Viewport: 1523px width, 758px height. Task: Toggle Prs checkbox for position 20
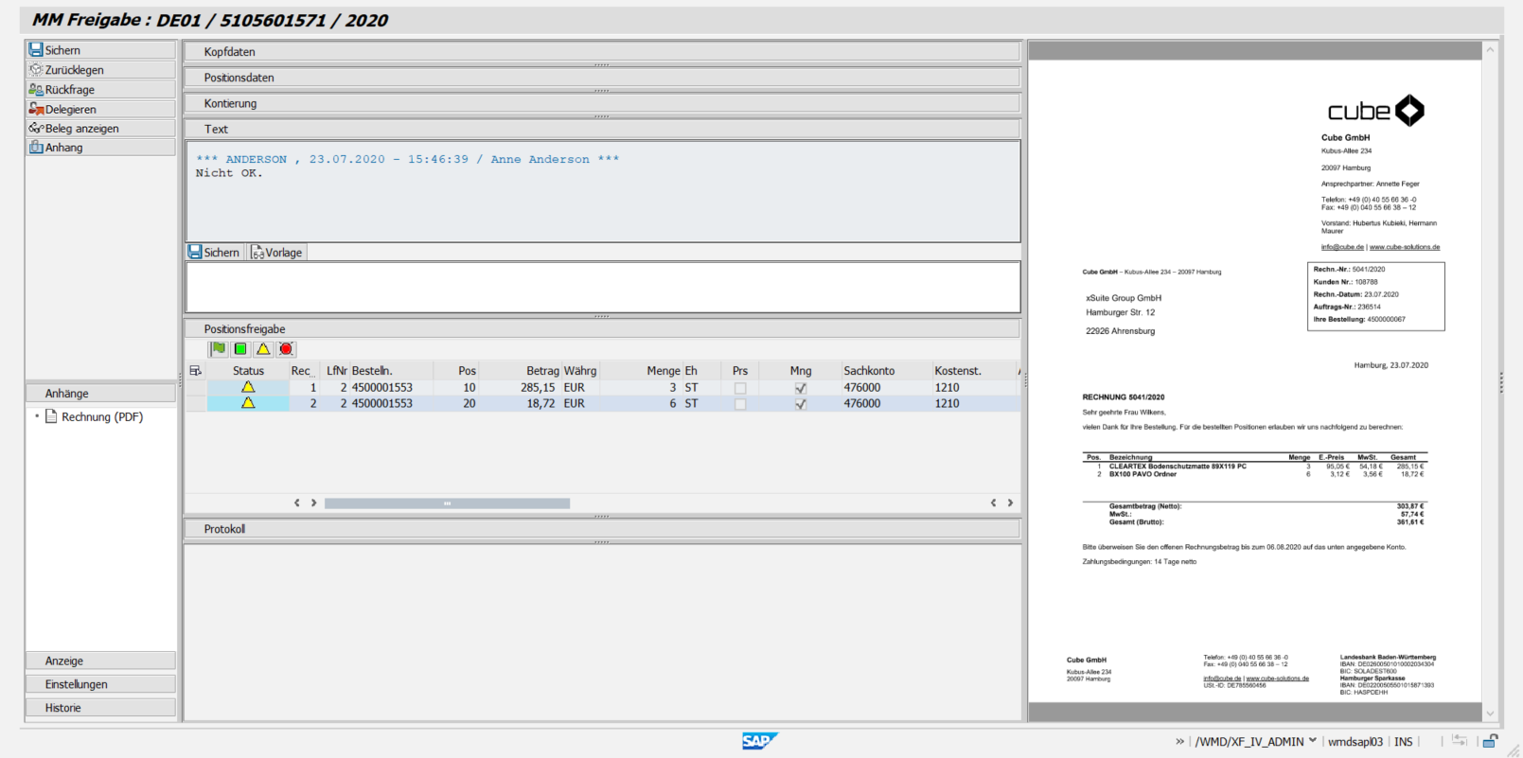click(740, 404)
